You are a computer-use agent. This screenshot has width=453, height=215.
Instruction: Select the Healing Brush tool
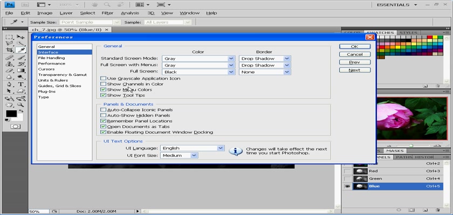tap(9, 58)
